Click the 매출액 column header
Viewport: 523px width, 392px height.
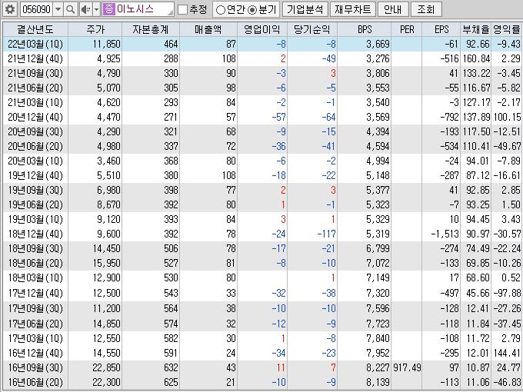point(208,29)
